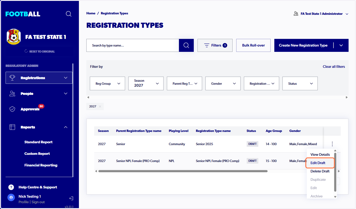Click the Age Group column header
The height and width of the screenshot is (209, 356).
[274, 131]
